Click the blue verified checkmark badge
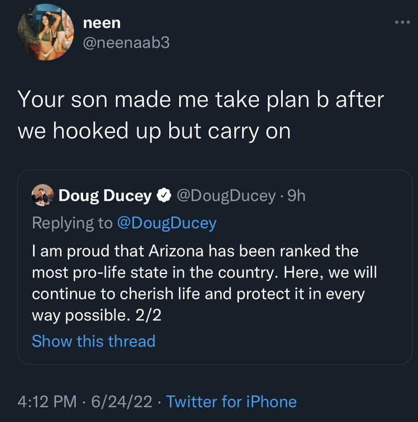The width and height of the screenshot is (418, 422). tap(163, 196)
